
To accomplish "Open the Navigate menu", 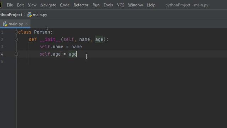I will tap(48, 5).
